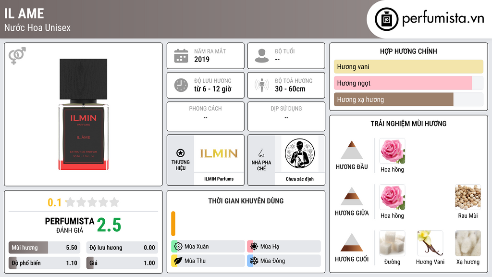This screenshot has height=277, width=492.
Task: Click the Mùi hương 5.50 rating bar
Action: pyautogui.click(x=44, y=248)
